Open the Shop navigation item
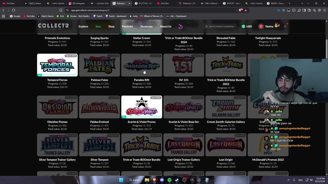Image resolution: width=328 pixels, height=184 pixels. (111, 26)
